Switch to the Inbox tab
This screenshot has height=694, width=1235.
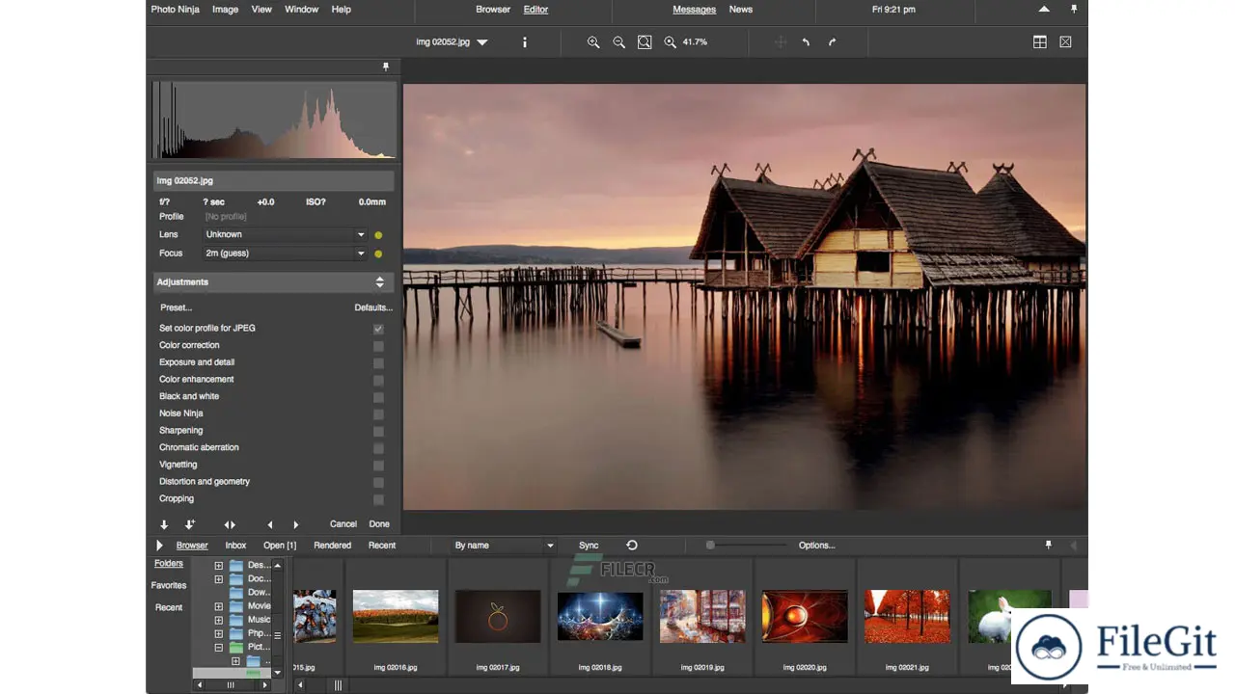click(x=235, y=546)
